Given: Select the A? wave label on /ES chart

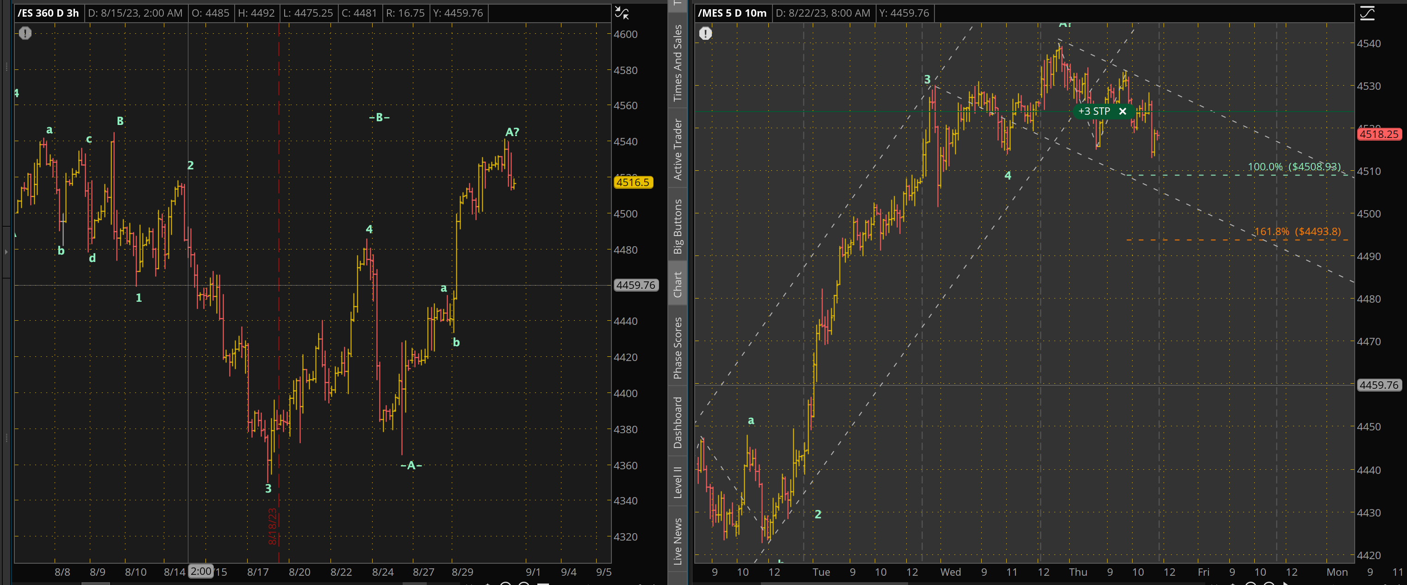Looking at the screenshot, I should pos(512,132).
